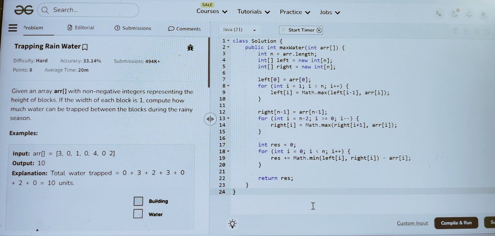This screenshot has height=236, width=495.
Task: Click the Examples: heading
Action: [24, 133]
